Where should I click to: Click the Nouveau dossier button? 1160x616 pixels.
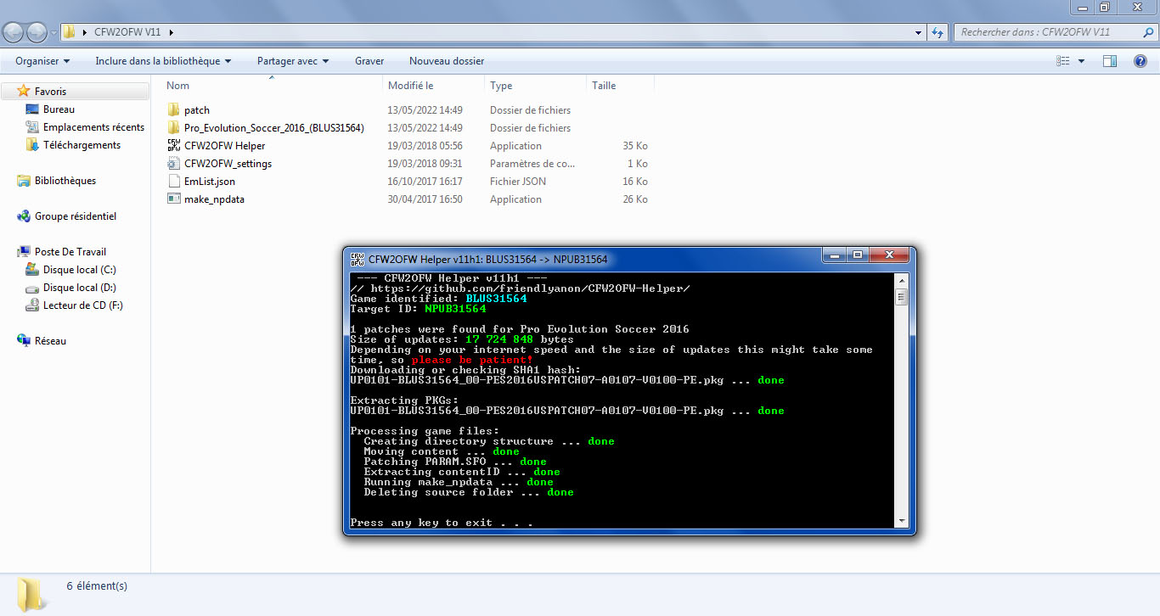click(x=447, y=61)
